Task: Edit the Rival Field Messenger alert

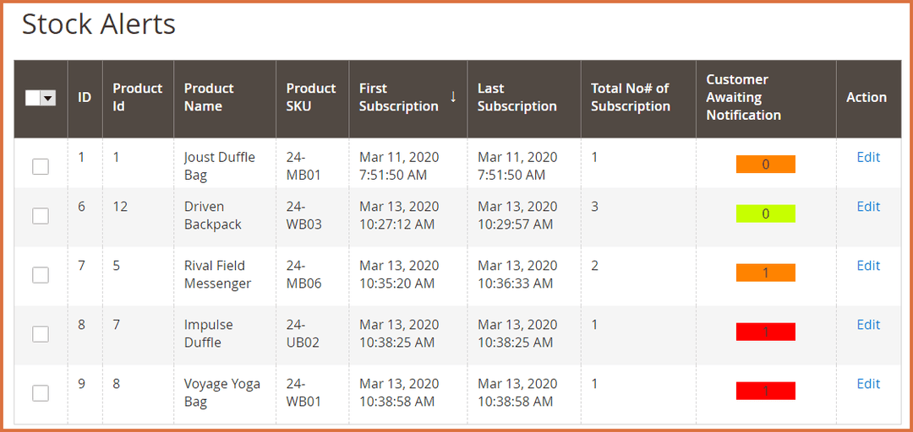Action: pos(868,266)
